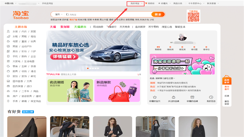Click the phone icon beside 手机
Viewport: 244px width, 137px height.
8,56
